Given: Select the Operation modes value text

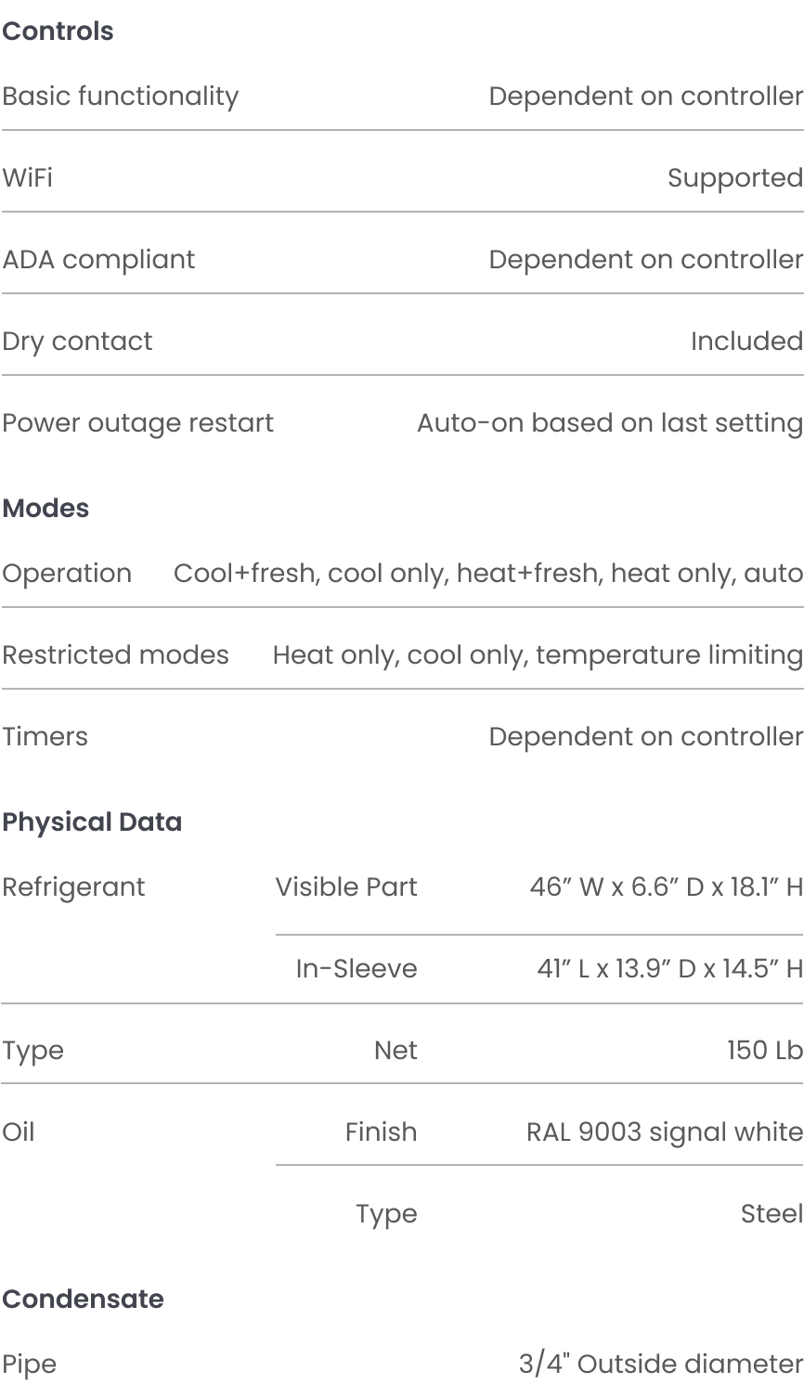Looking at the screenshot, I should (x=488, y=574).
